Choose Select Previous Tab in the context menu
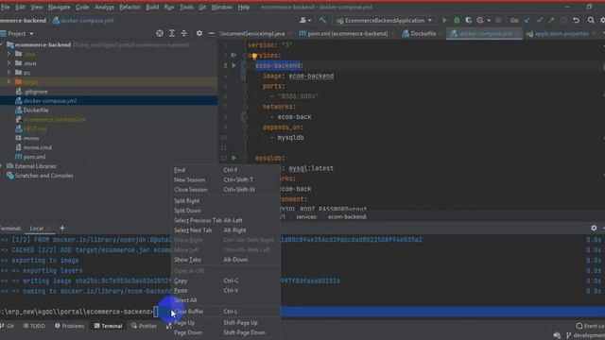This screenshot has height=340, width=605. coord(226,220)
